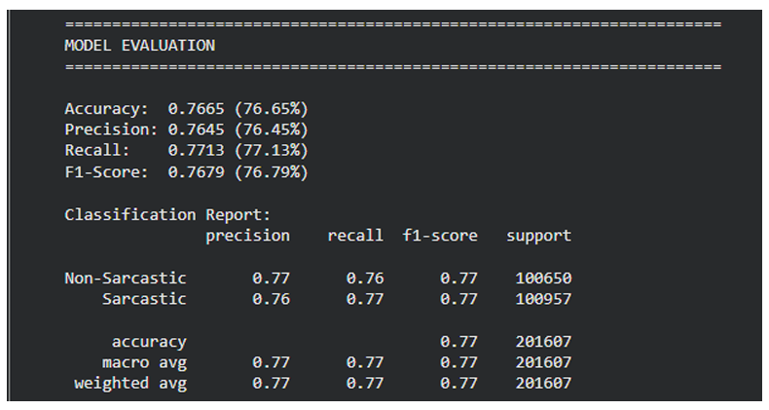The image size is (769, 410).
Task: Select the f1-score column header
Action: coord(440,236)
